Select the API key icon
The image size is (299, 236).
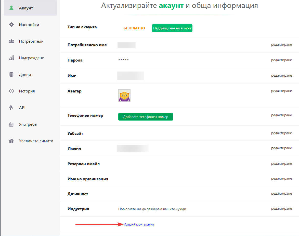pos(11,108)
